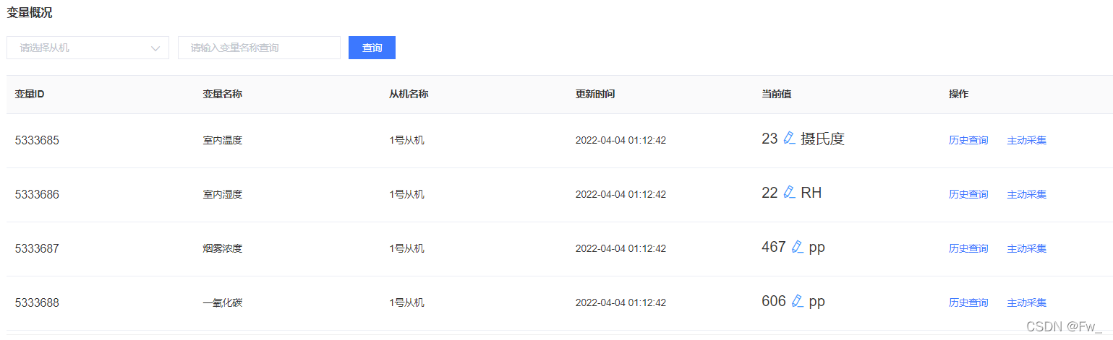Click the 更新时间 column header
1113x340 pixels.
coord(595,94)
